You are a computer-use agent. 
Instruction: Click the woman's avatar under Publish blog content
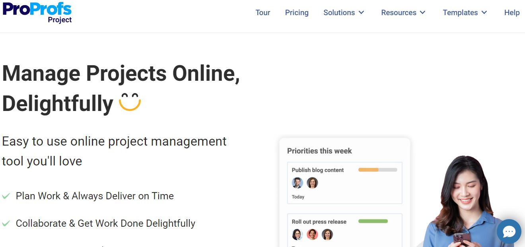(x=312, y=183)
